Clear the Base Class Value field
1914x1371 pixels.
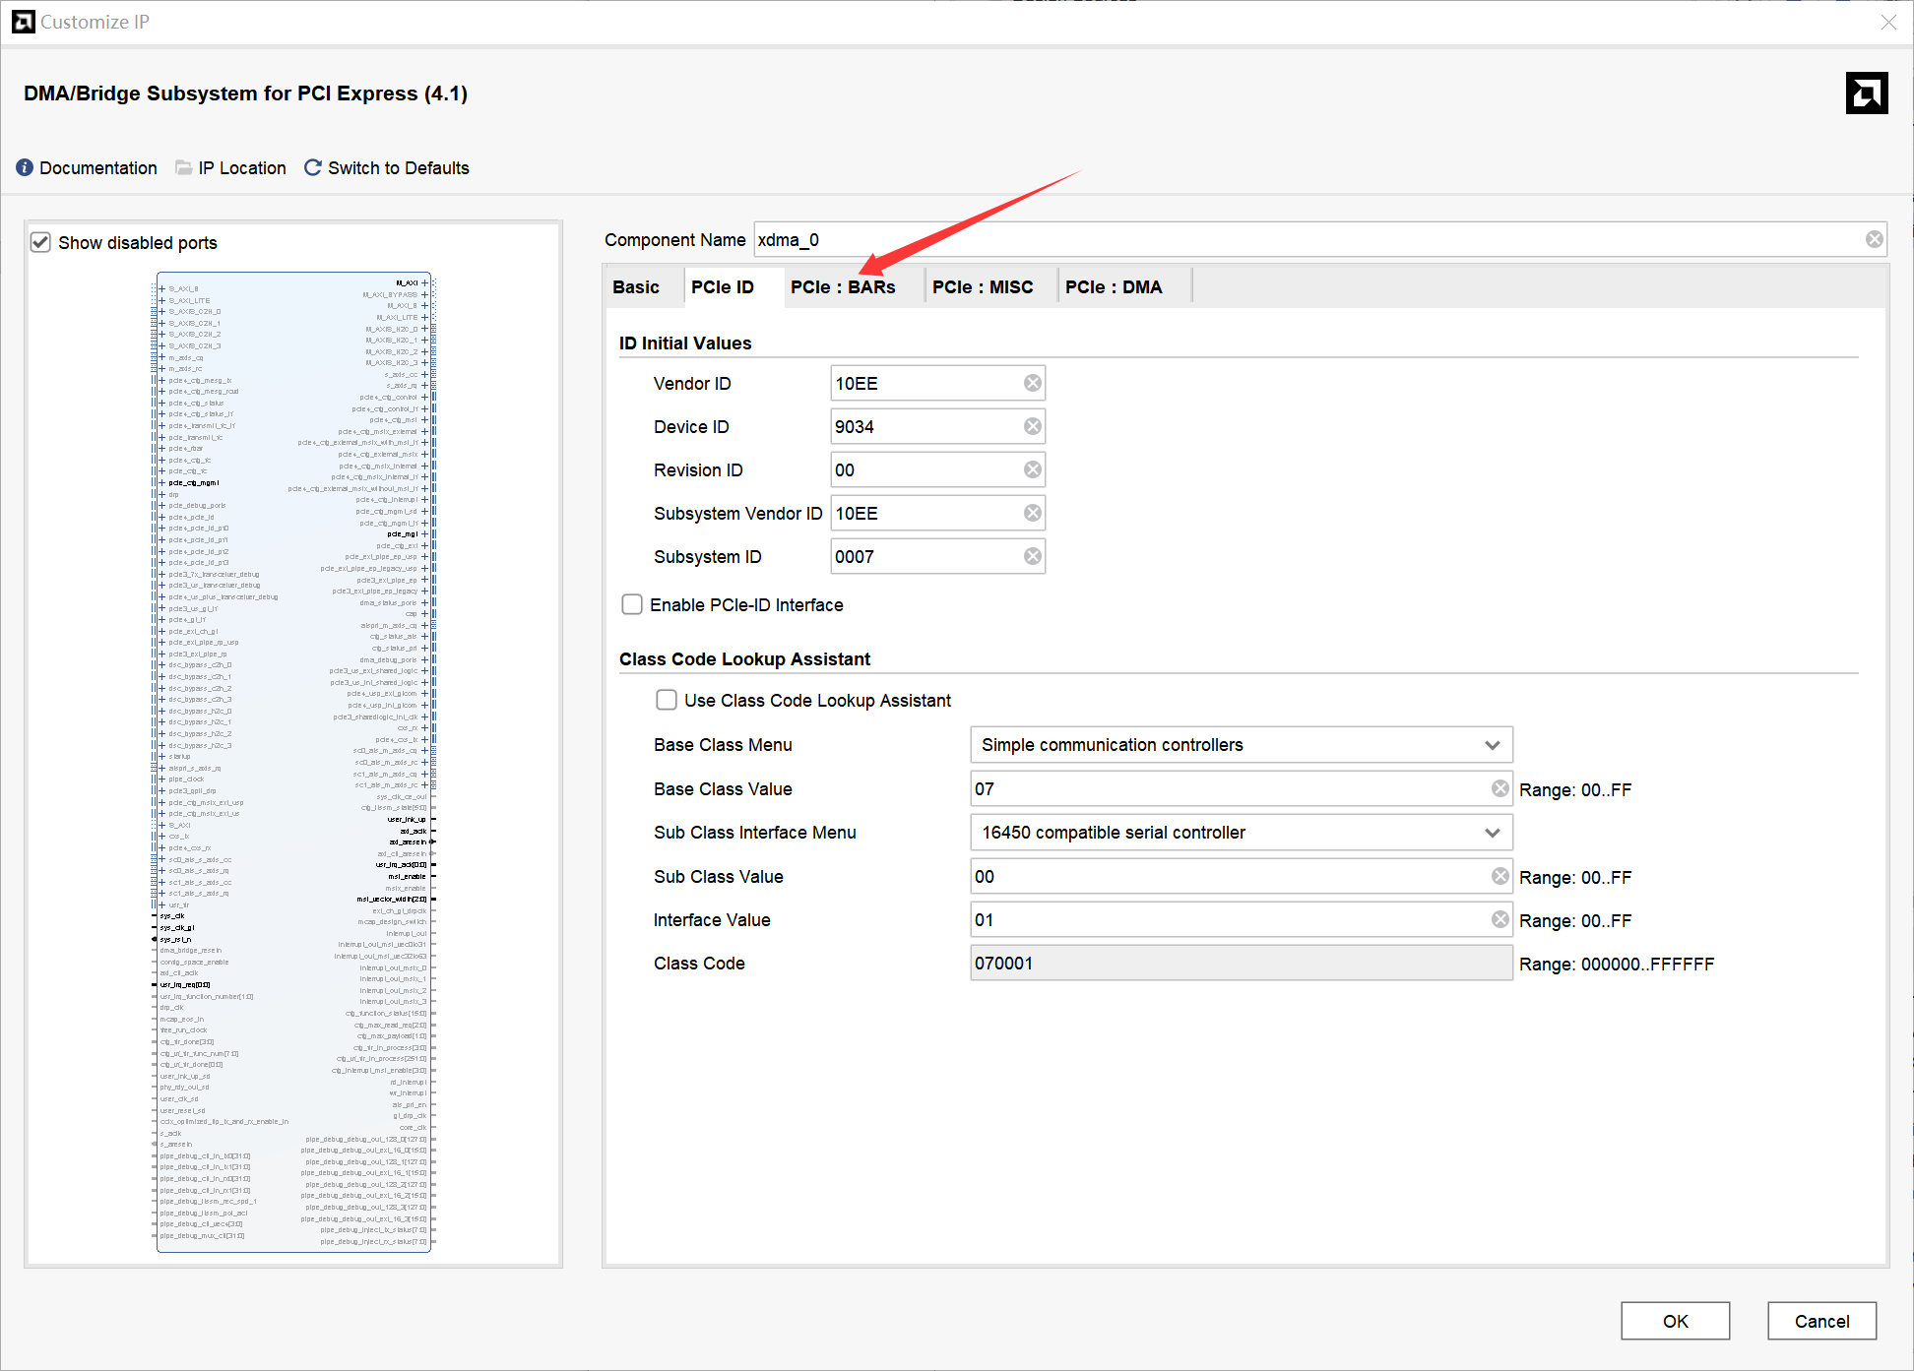(x=1499, y=788)
